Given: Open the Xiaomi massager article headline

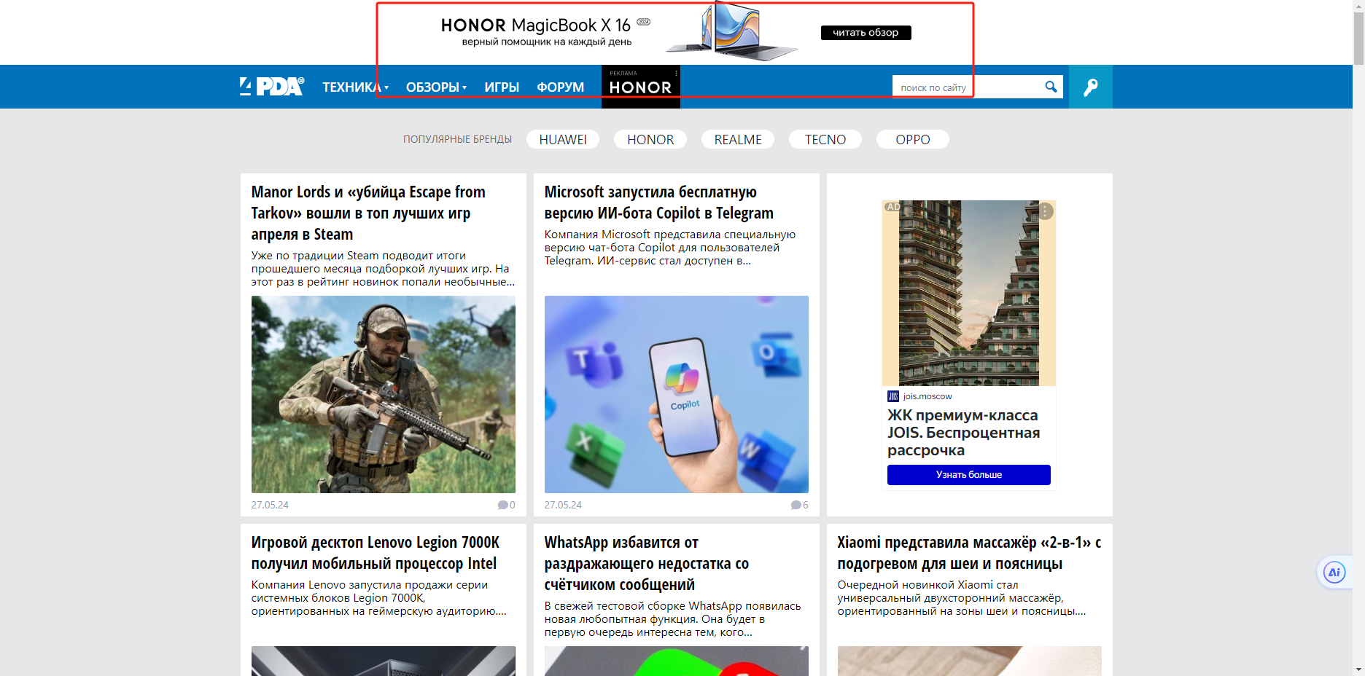Looking at the screenshot, I should pos(968,553).
